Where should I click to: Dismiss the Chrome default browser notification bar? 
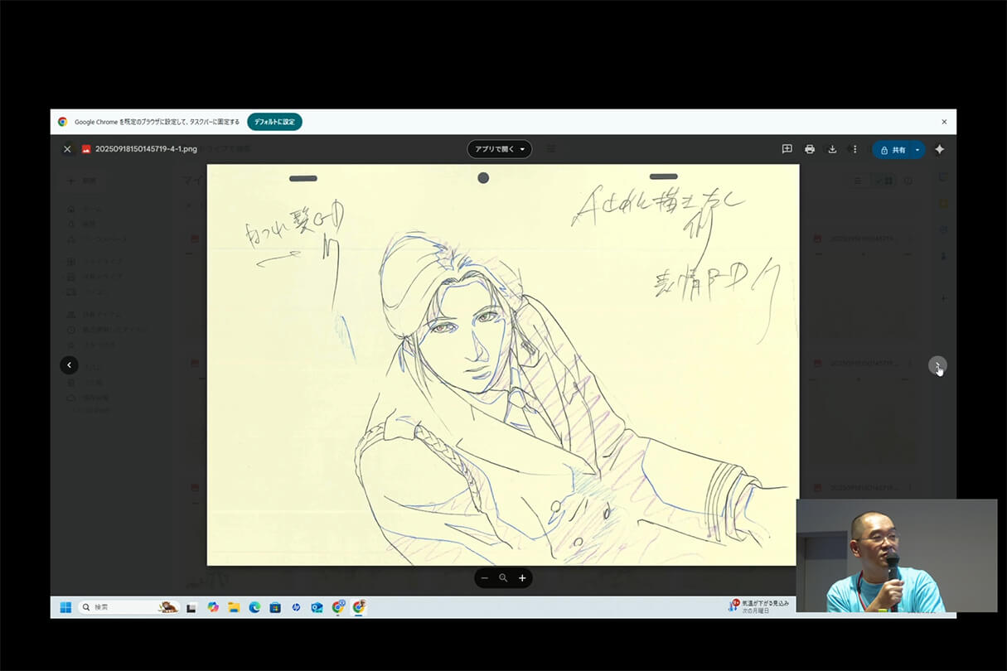(944, 122)
